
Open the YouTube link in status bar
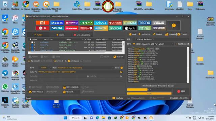click(x=118, y=98)
